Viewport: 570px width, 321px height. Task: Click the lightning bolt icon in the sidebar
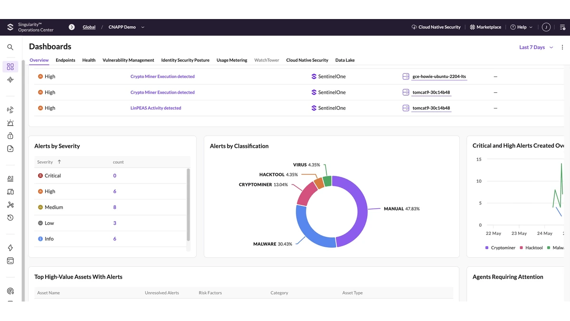point(10,248)
